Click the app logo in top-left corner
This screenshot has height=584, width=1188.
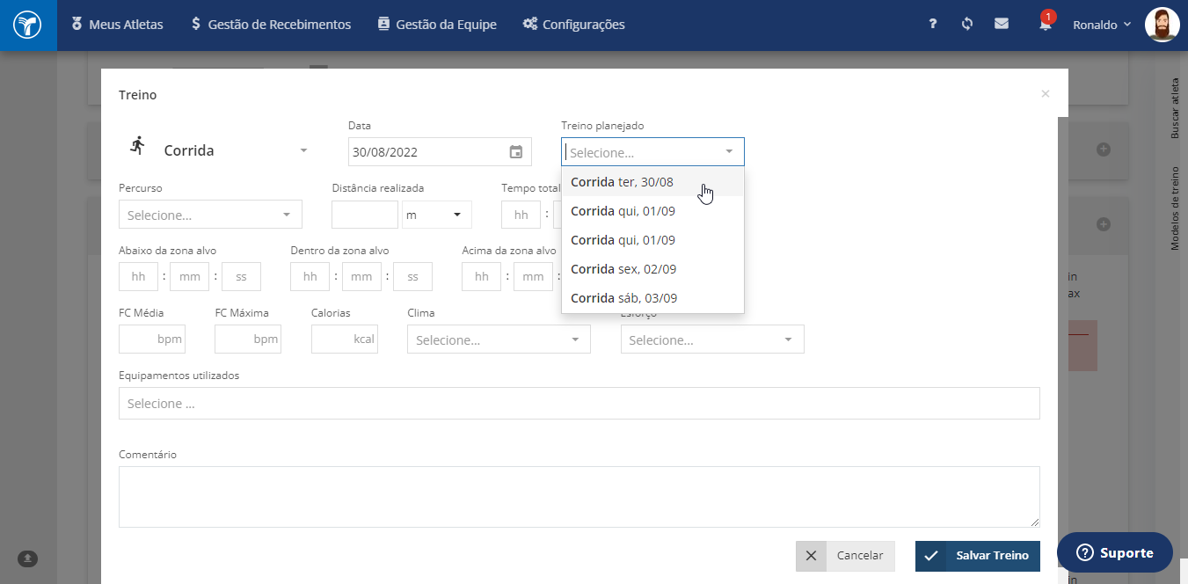pos(28,25)
